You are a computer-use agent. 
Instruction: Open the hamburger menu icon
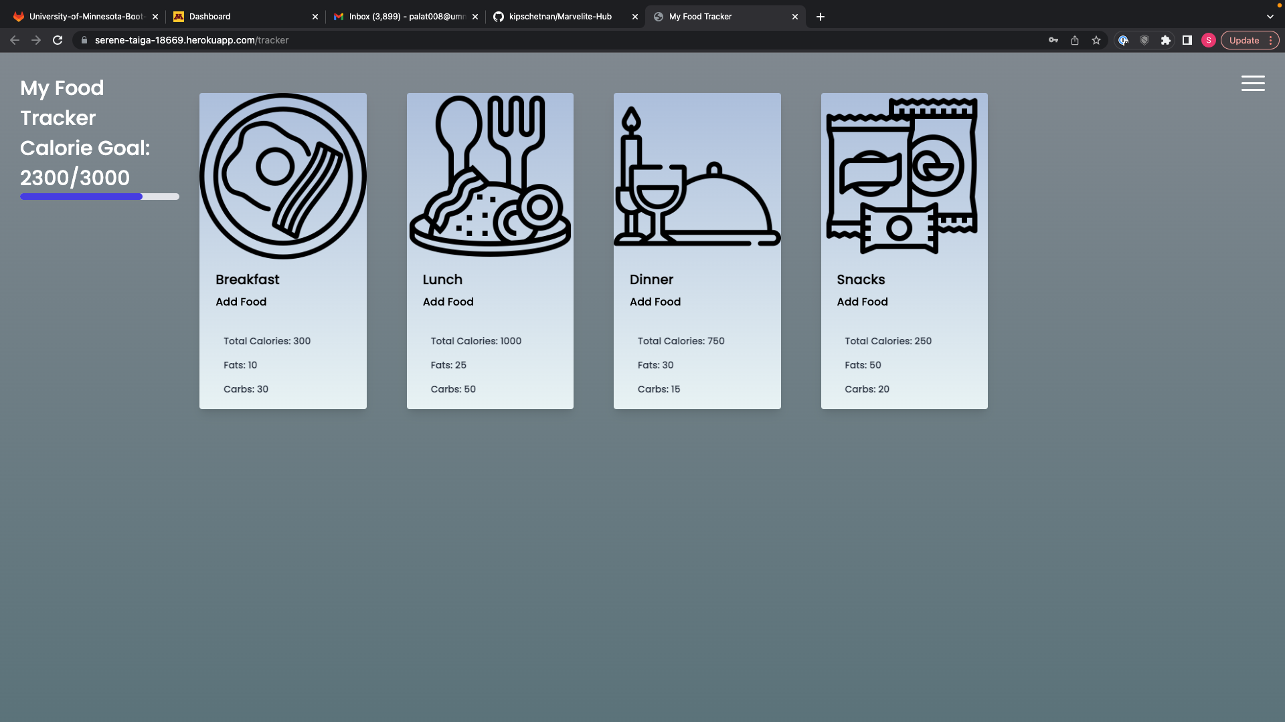(x=1253, y=84)
